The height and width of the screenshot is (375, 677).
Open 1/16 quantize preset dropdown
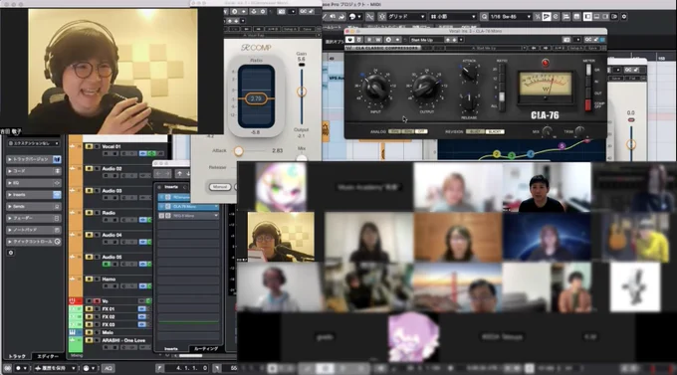point(511,16)
